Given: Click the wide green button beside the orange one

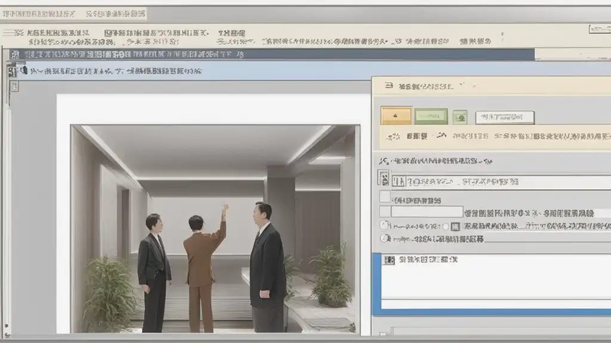Looking at the screenshot, I should 431,116.
